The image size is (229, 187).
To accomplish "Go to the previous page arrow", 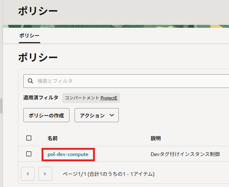I will tap(28, 174).
